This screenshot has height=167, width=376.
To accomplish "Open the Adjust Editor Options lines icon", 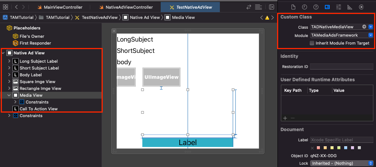I will click(x=258, y=7).
